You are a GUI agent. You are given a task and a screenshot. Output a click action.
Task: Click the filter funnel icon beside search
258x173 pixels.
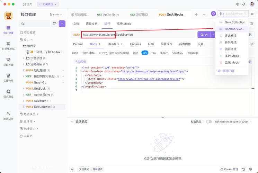pyautogui.click(x=54, y=24)
